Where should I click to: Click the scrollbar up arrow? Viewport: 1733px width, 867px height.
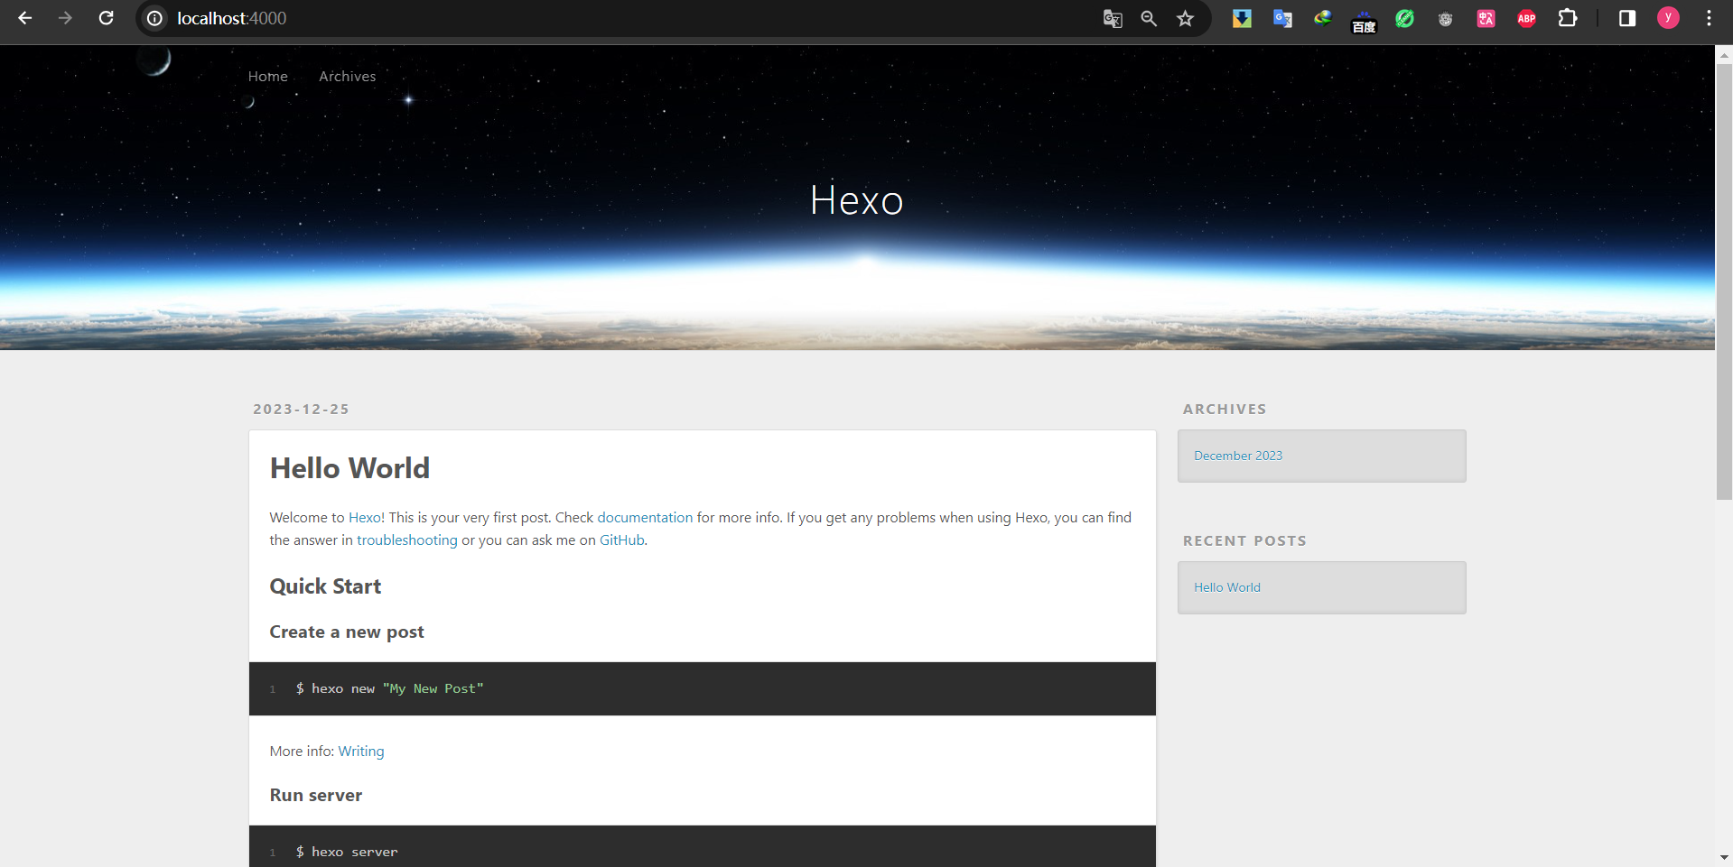[x=1724, y=54]
